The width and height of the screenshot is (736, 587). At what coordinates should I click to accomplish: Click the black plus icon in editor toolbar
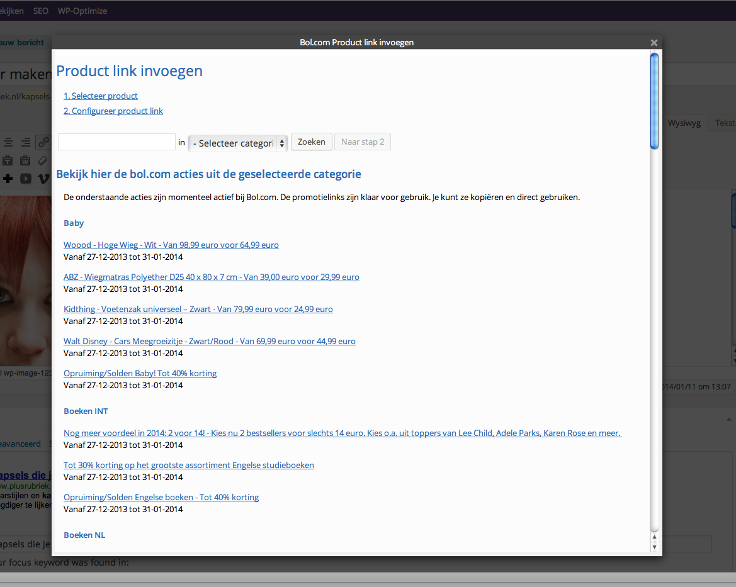[8, 178]
